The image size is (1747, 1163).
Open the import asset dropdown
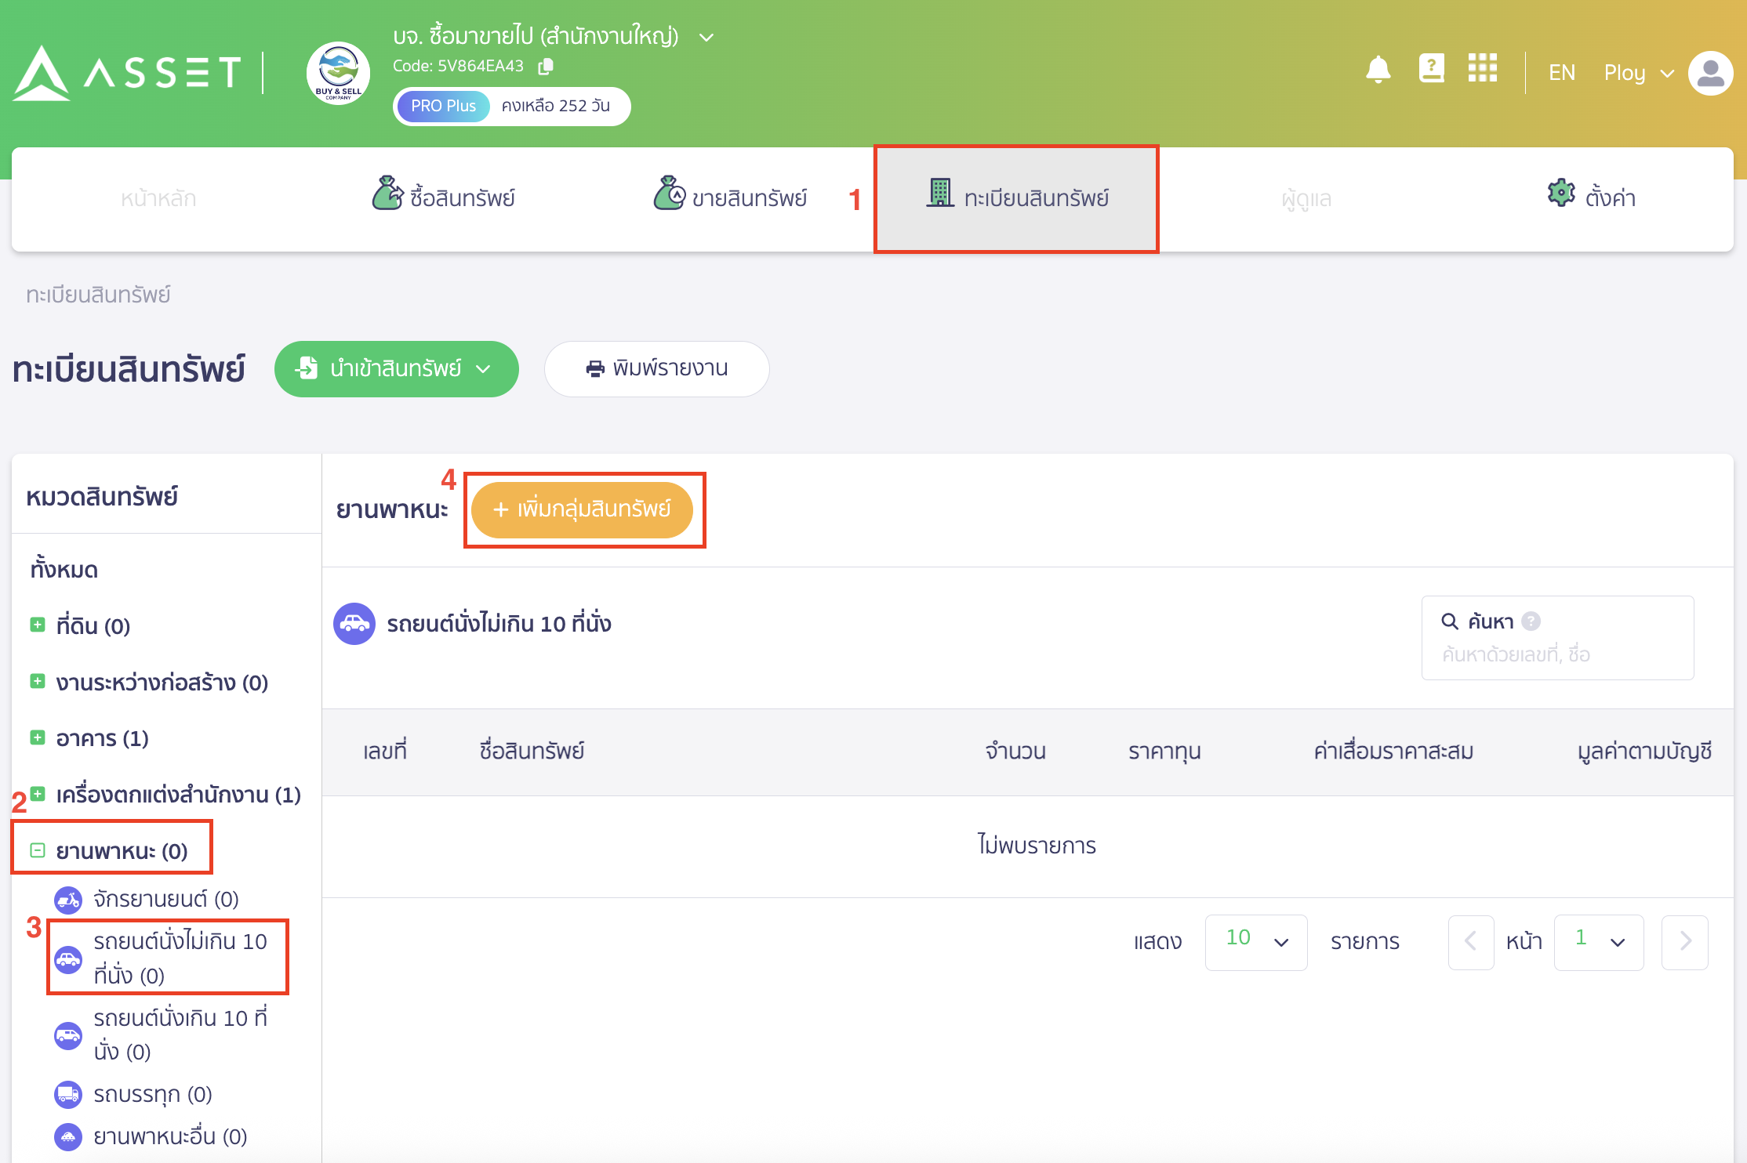(x=396, y=369)
